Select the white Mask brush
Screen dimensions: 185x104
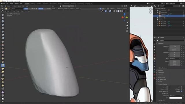pyautogui.click(x=3, y=99)
